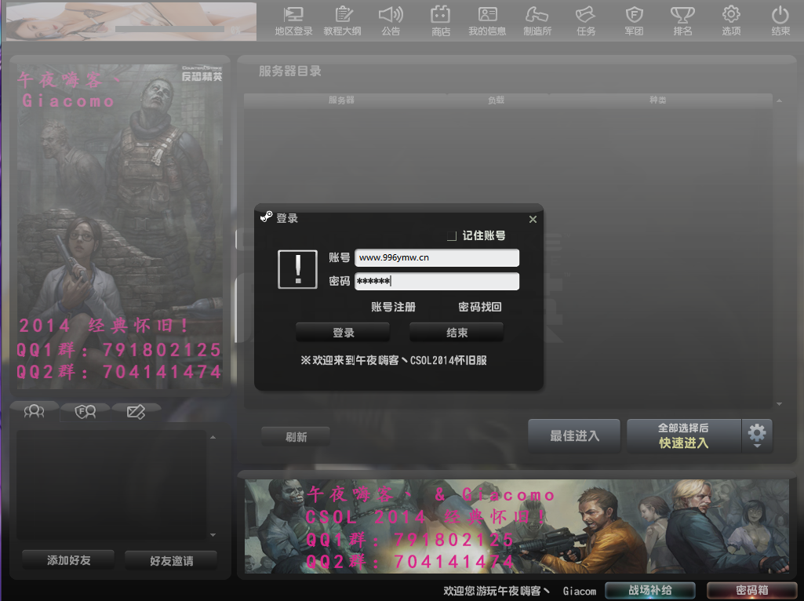Click the 账号 account input field
Screen dimensions: 804x601
[x=437, y=257]
